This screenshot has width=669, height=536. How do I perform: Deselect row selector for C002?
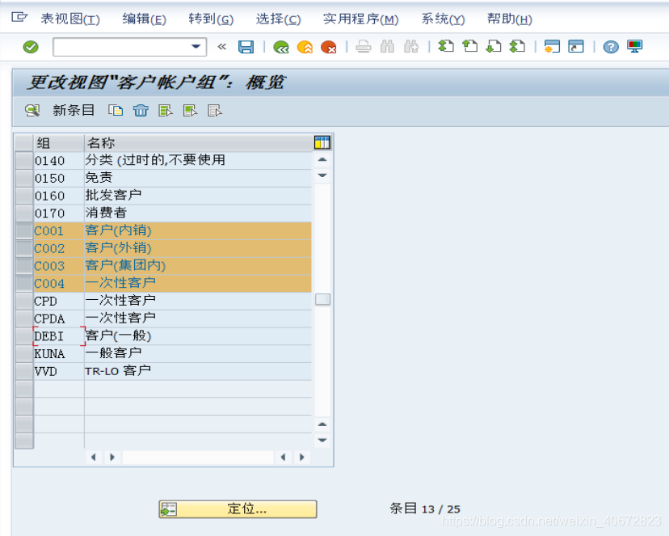coord(24,248)
